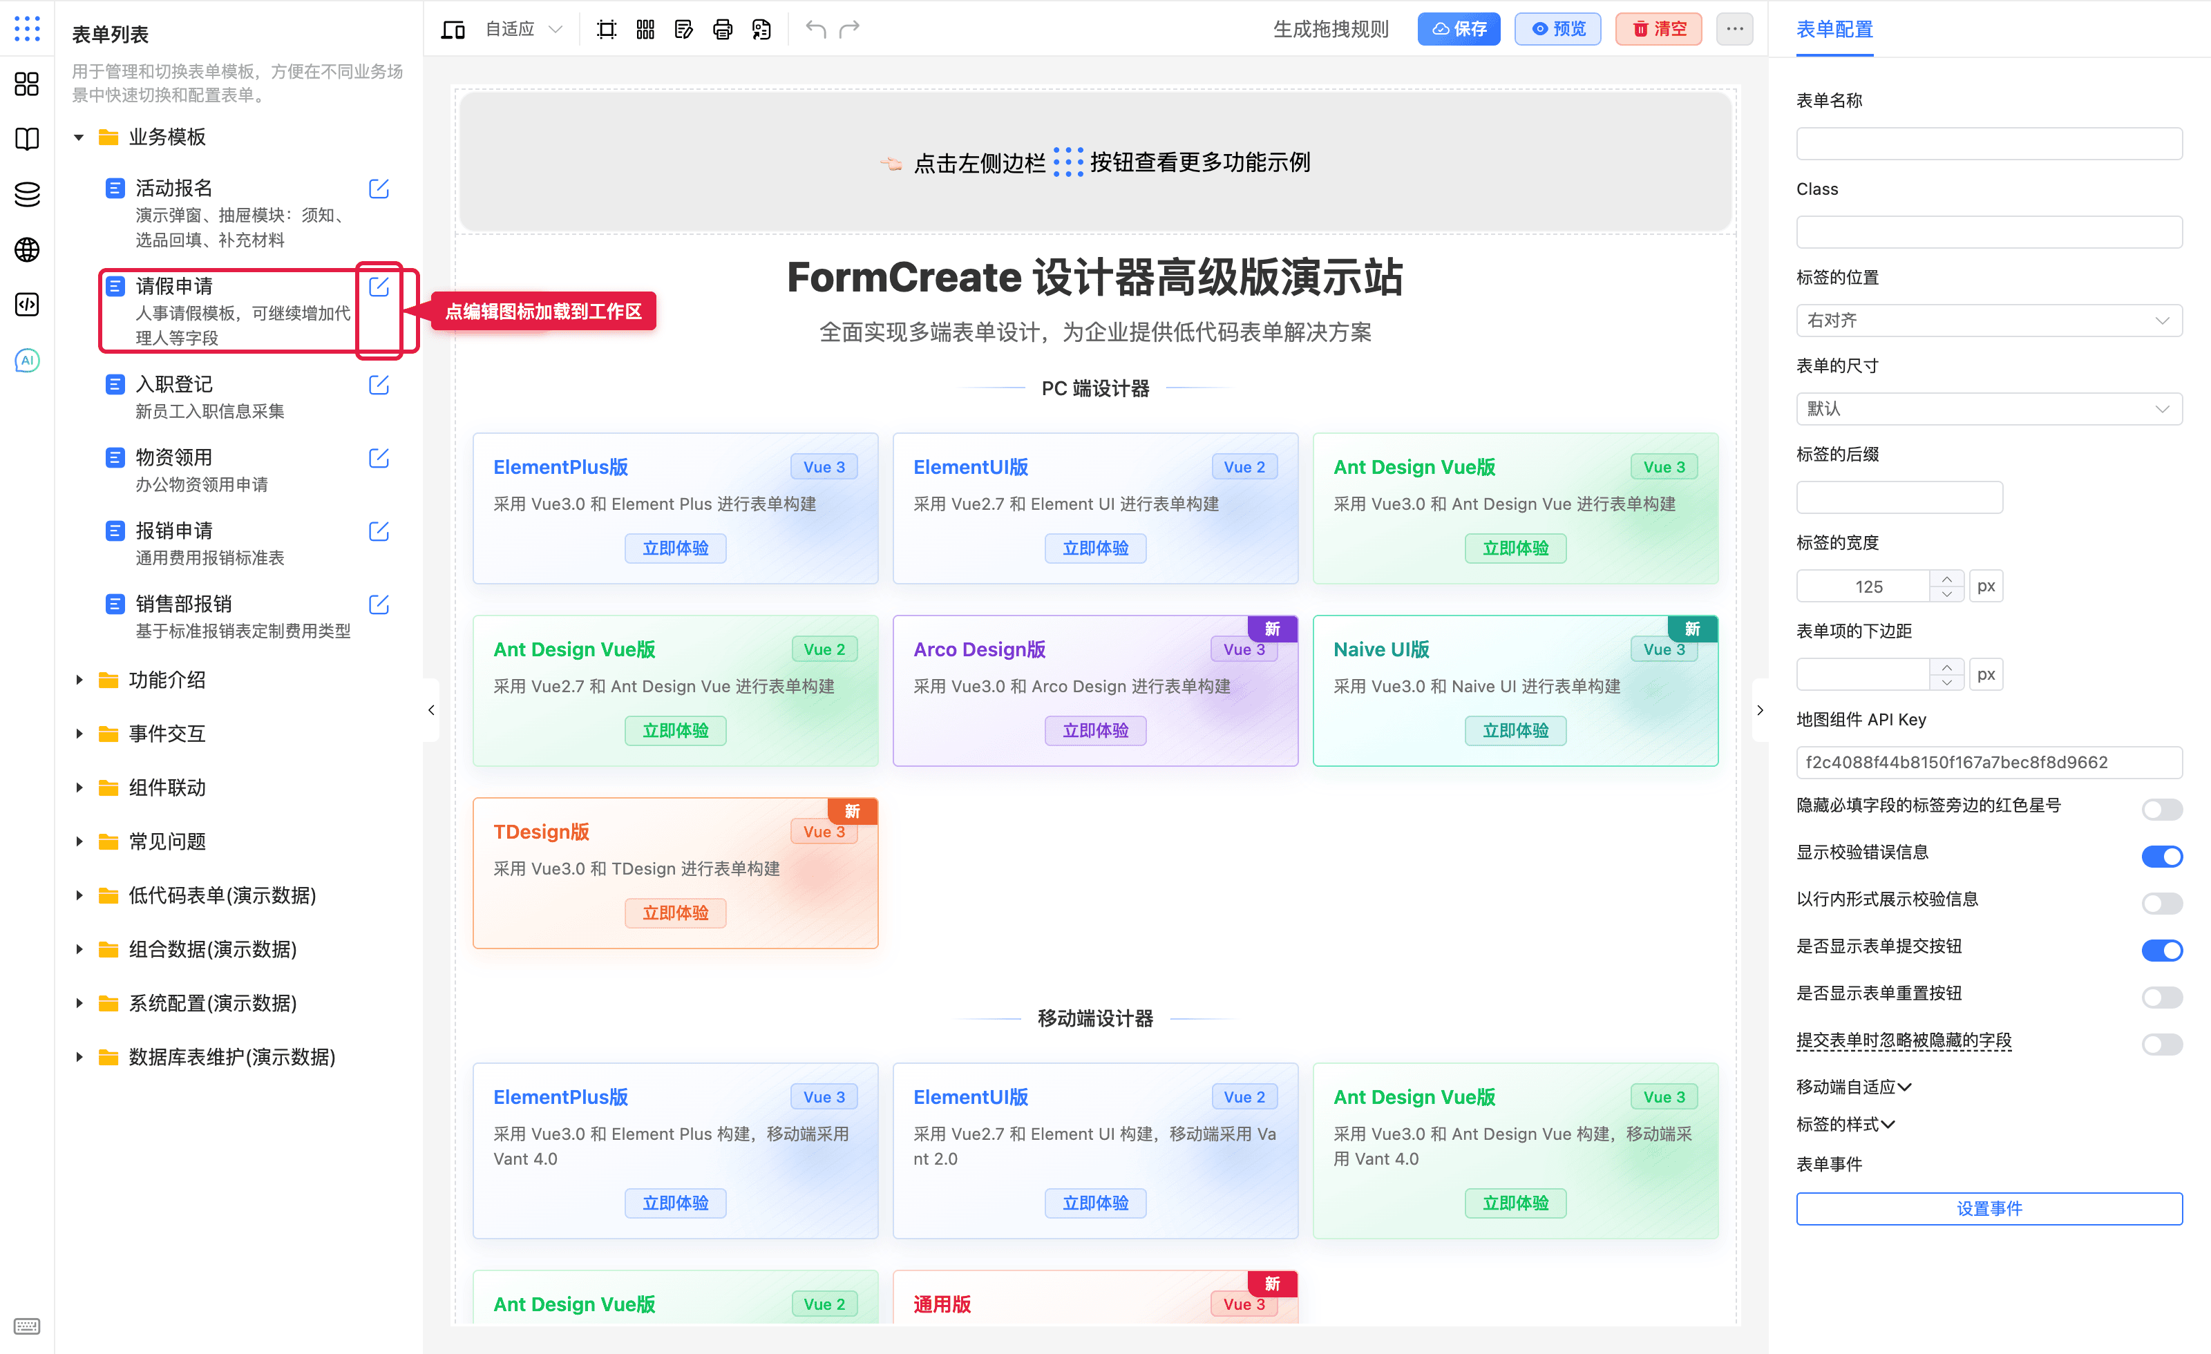The height and width of the screenshot is (1354, 2211).
Task: Click edit icon for 销售部报销 template
Action: (379, 604)
